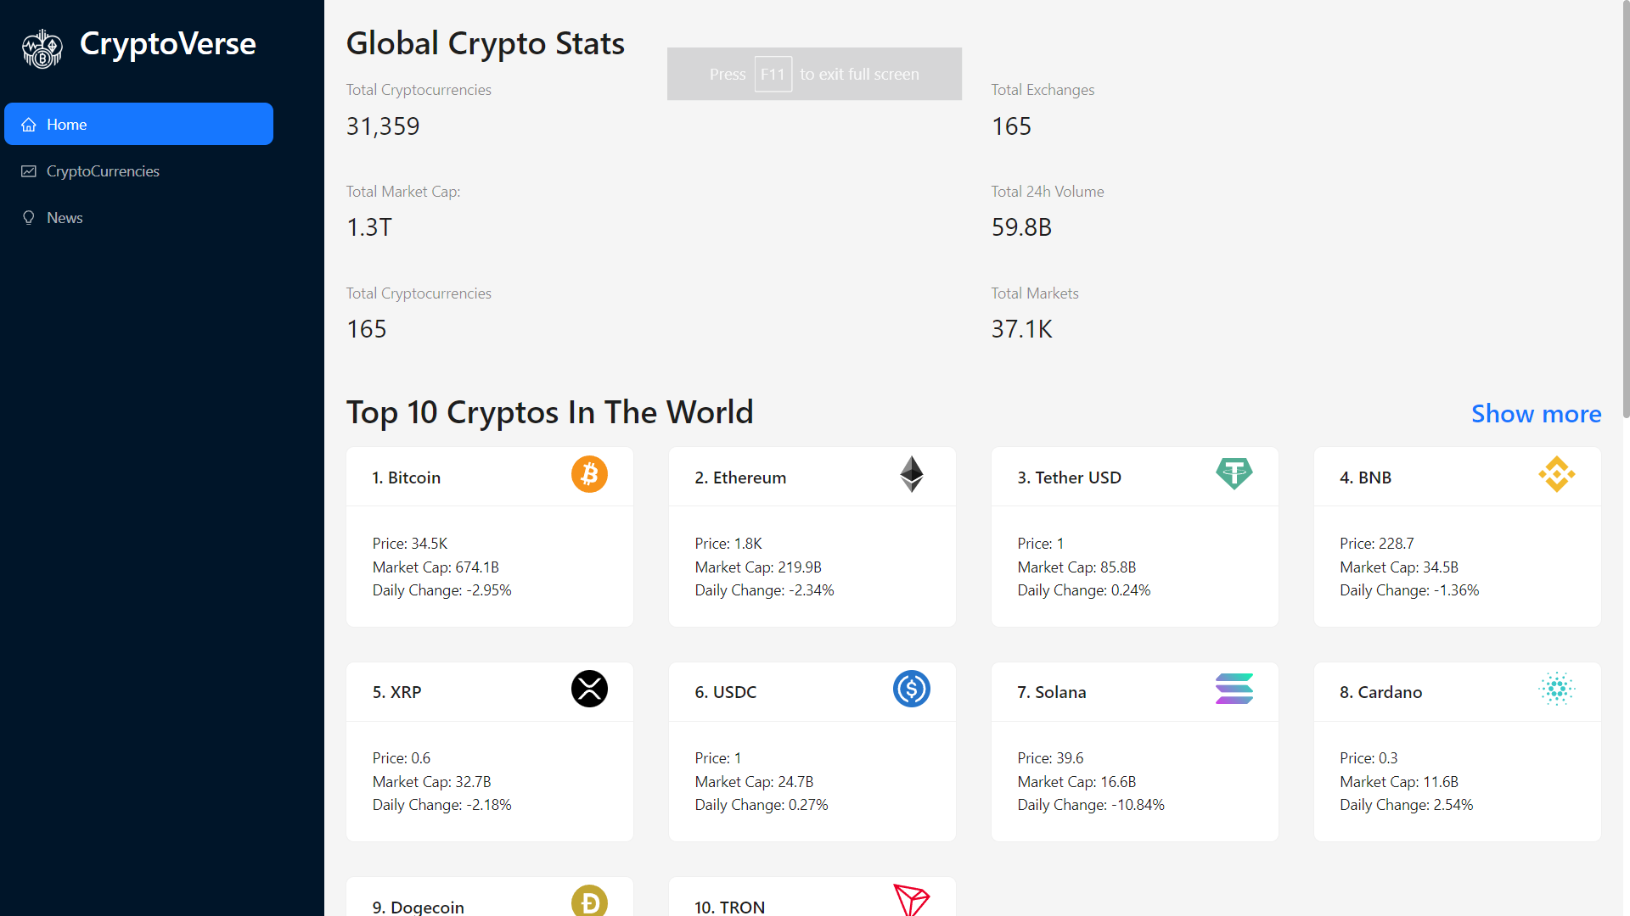Click the Cardano logo icon
This screenshot has height=916, width=1630.
pos(1556,689)
